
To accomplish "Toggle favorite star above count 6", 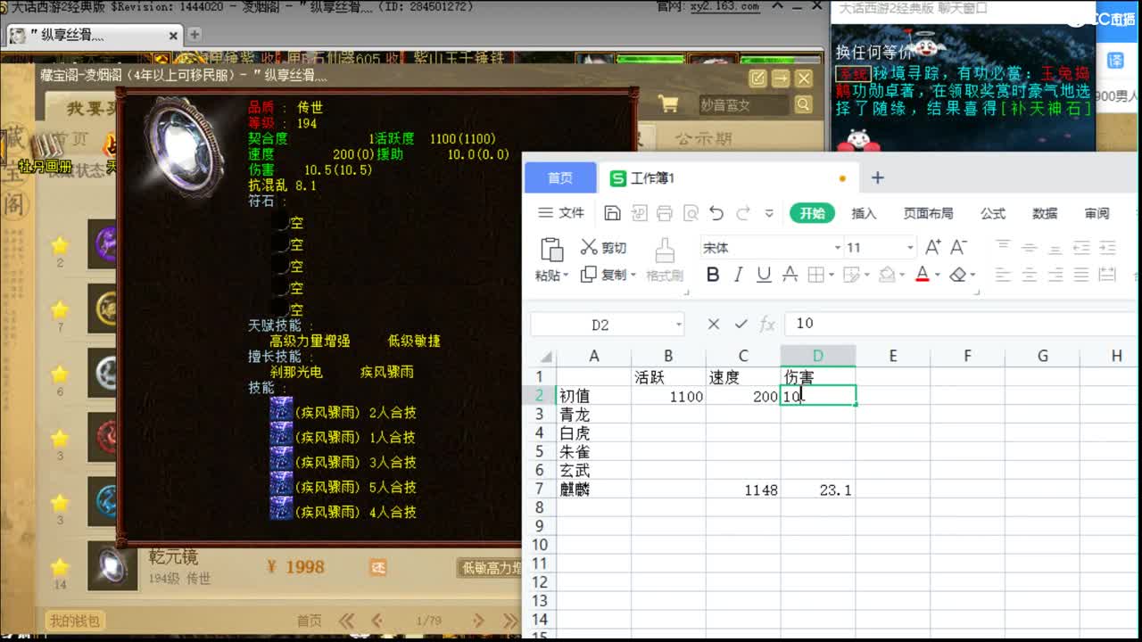I will pyautogui.click(x=60, y=374).
